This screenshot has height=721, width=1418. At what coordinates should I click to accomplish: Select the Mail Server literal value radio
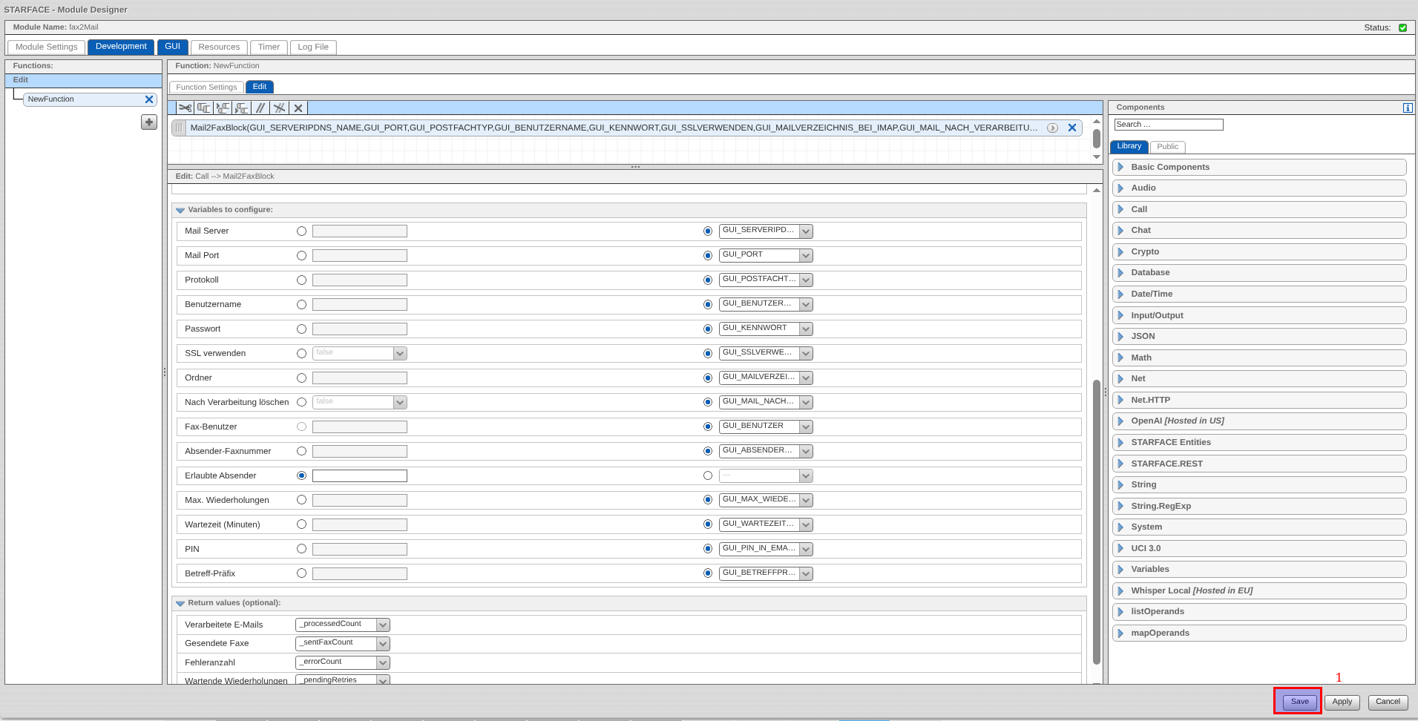(x=301, y=231)
